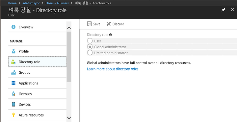Viewport: 237px width, 122px height.
Task: Open Learn more about directory roles link
Action: (113, 69)
